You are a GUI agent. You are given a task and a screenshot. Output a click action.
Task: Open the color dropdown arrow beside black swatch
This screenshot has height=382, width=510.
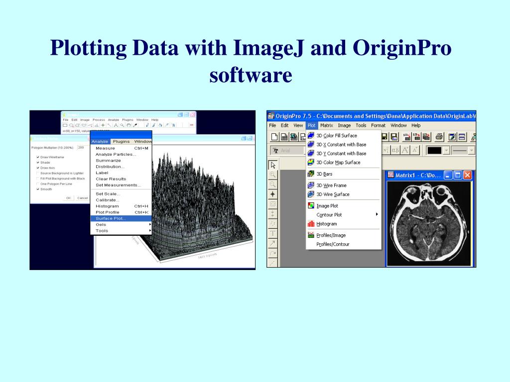click(447, 150)
